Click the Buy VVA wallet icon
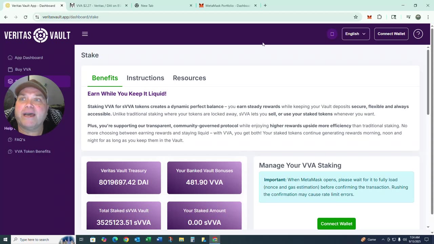Viewport: 434px width, 244px height. (10, 69)
